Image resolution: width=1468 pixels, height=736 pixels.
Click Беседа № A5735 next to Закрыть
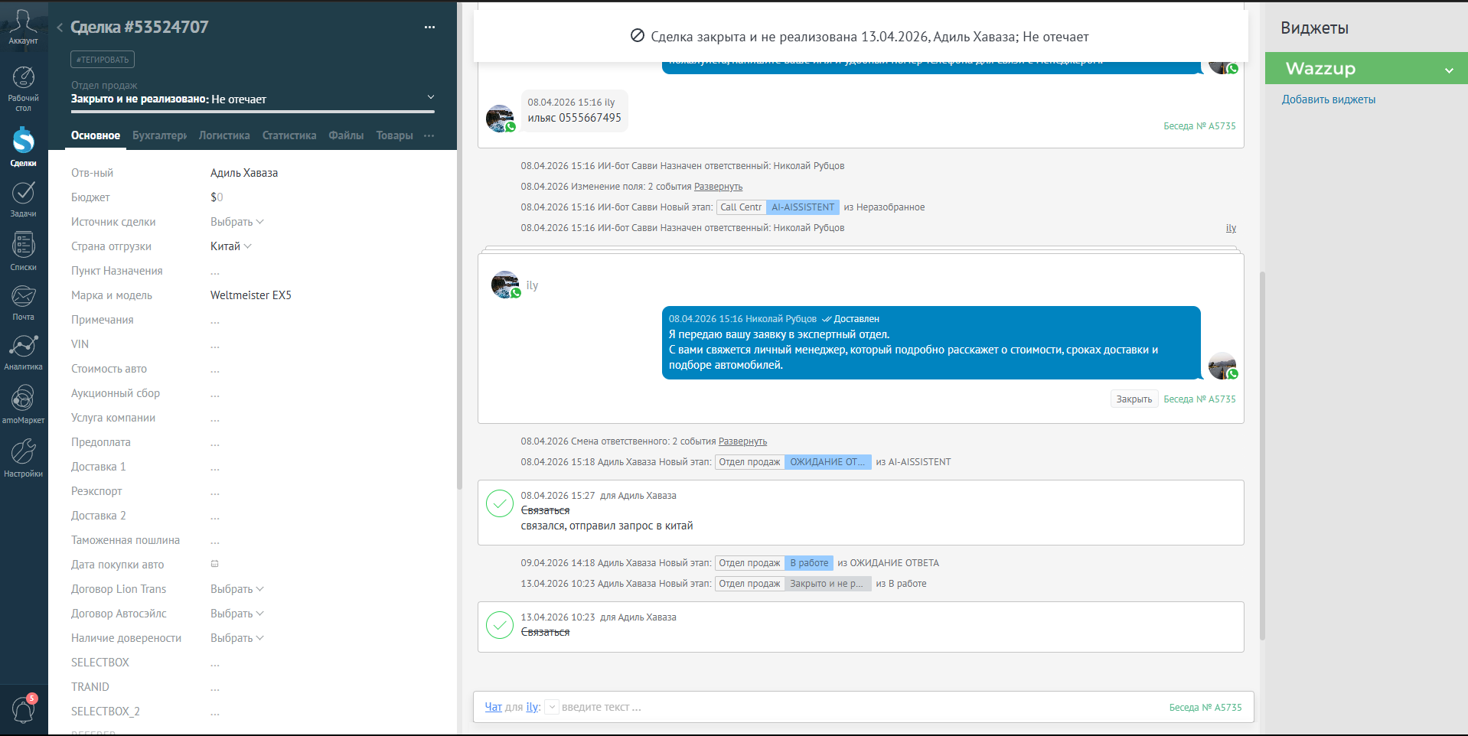click(x=1199, y=399)
